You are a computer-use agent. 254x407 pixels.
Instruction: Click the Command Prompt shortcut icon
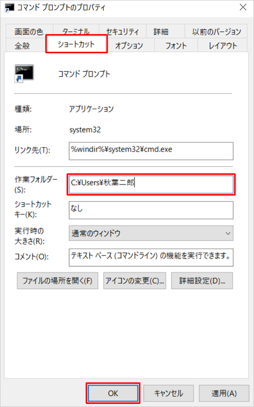(x=24, y=74)
